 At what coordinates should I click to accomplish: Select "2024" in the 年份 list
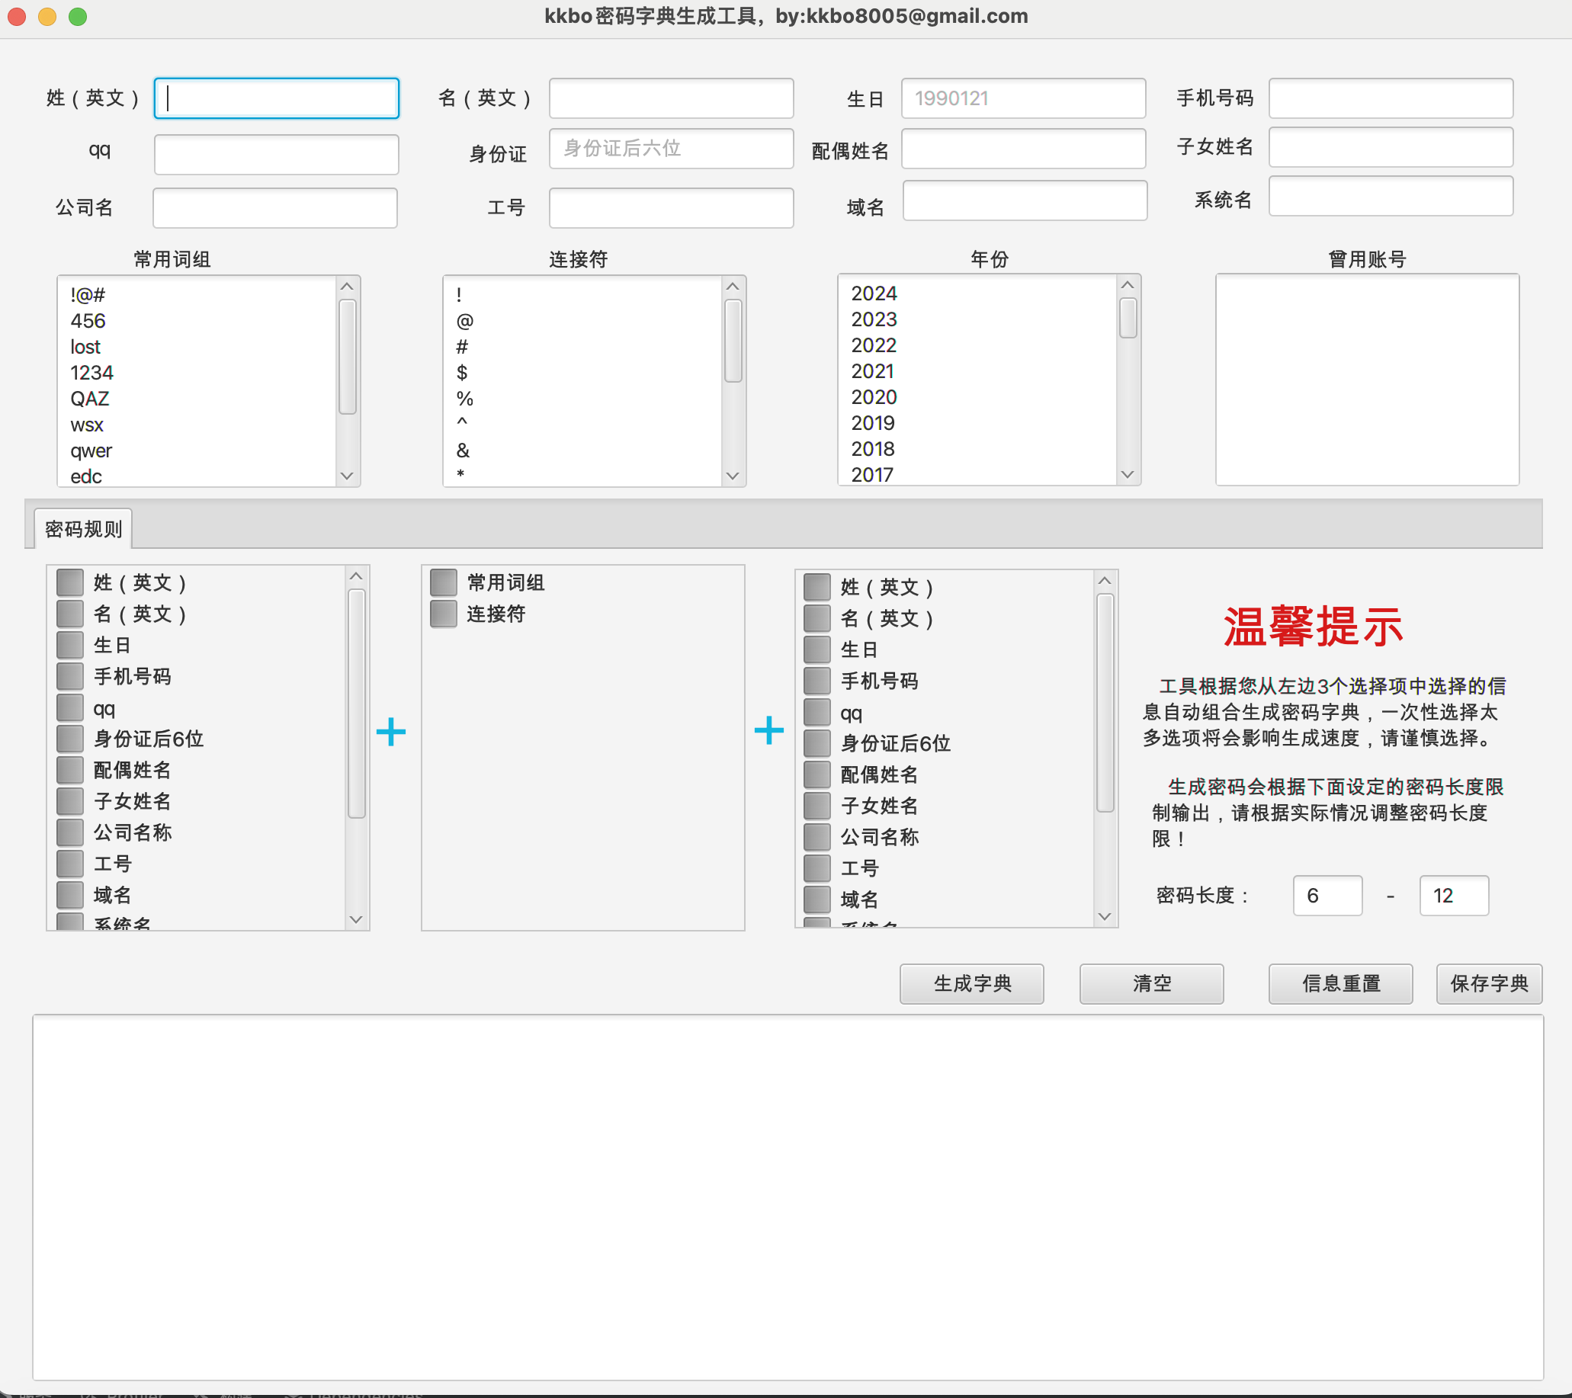pyautogui.click(x=977, y=293)
